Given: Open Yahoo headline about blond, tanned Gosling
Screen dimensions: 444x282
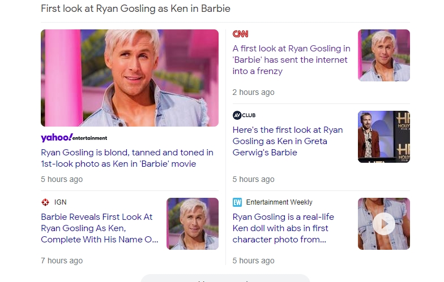Looking at the screenshot, I should click(127, 158).
